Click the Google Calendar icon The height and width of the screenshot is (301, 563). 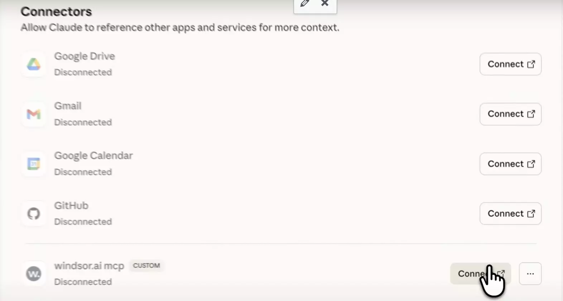[x=34, y=164]
